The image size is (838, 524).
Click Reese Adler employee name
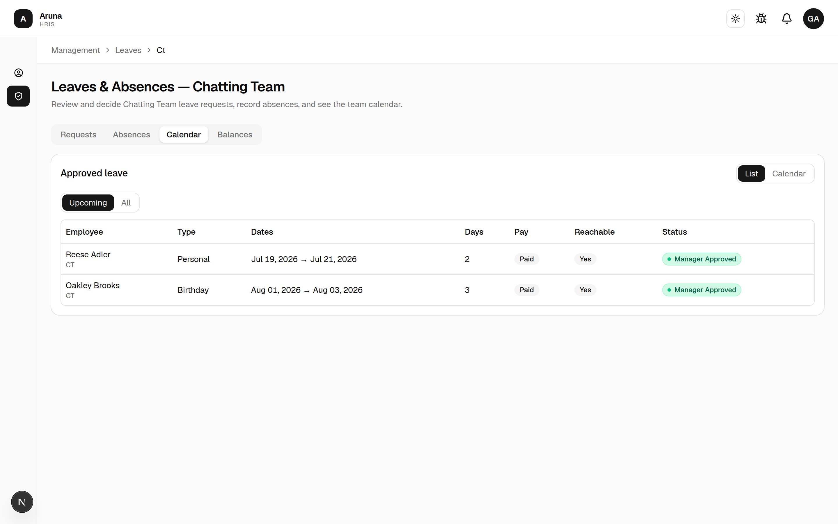click(x=88, y=254)
